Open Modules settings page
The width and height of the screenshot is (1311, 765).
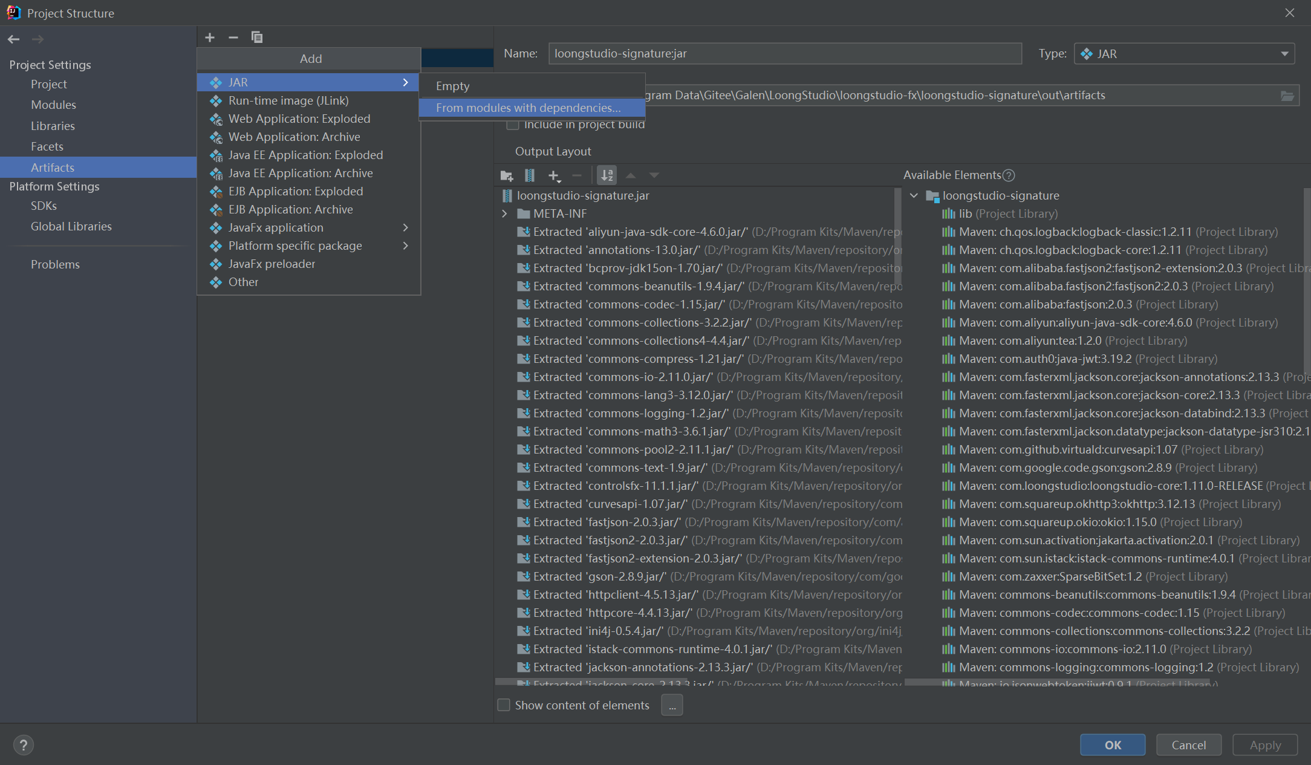point(53,105)
